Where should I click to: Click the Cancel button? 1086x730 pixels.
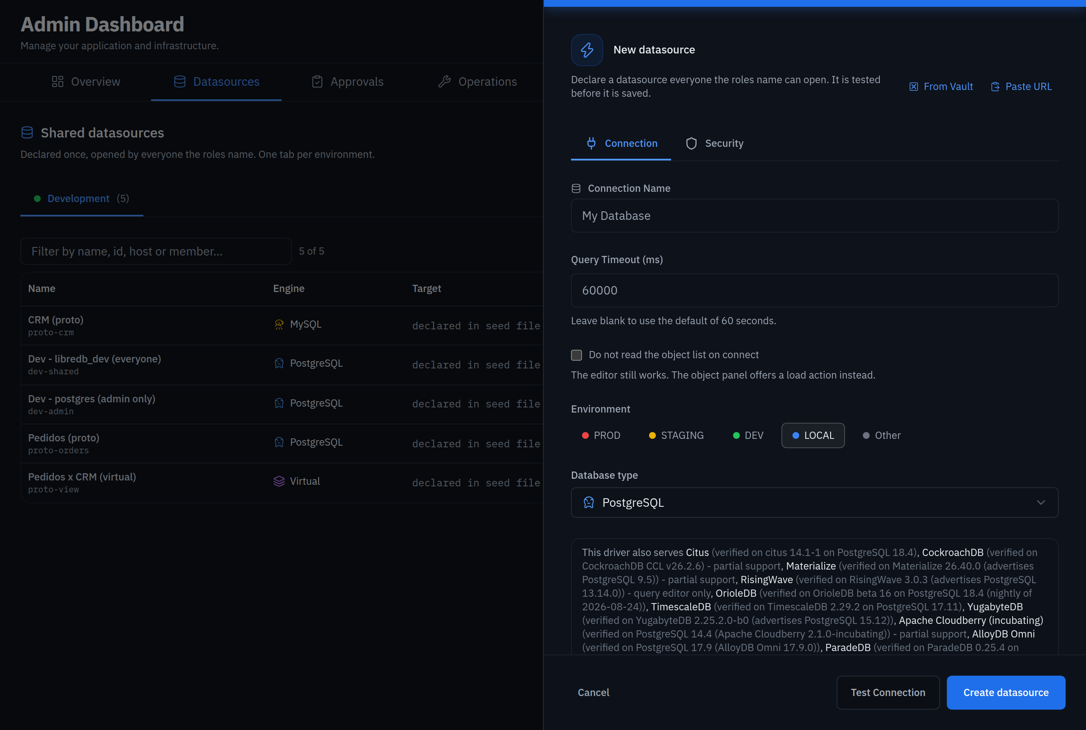click(x=593, y=693)
